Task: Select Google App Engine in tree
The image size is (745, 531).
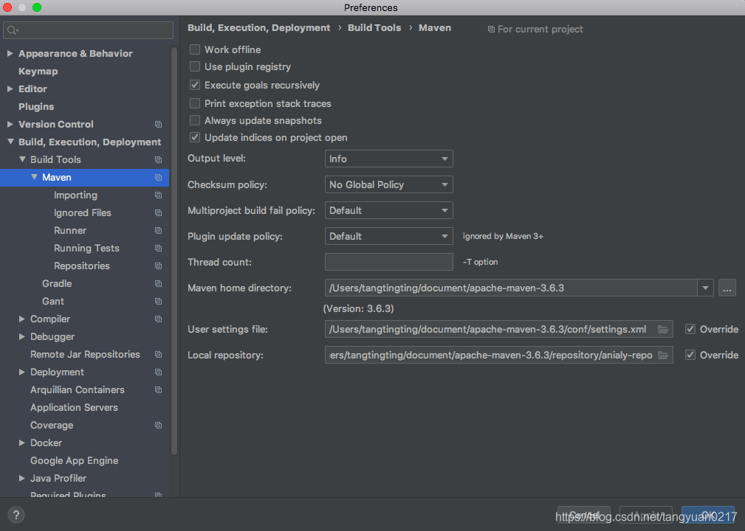Action: coord(75,461)
